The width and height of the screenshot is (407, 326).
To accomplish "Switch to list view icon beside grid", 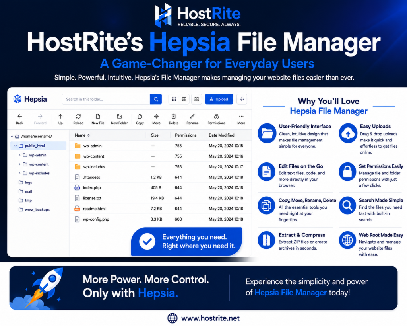I will click(184, 99).
